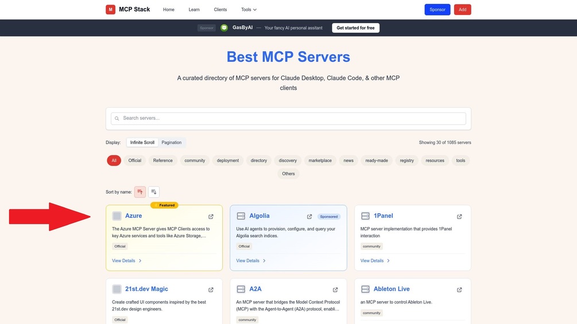The image size is (577, 324).
Task: Click the A2A server icon
Action: [241, 289]
